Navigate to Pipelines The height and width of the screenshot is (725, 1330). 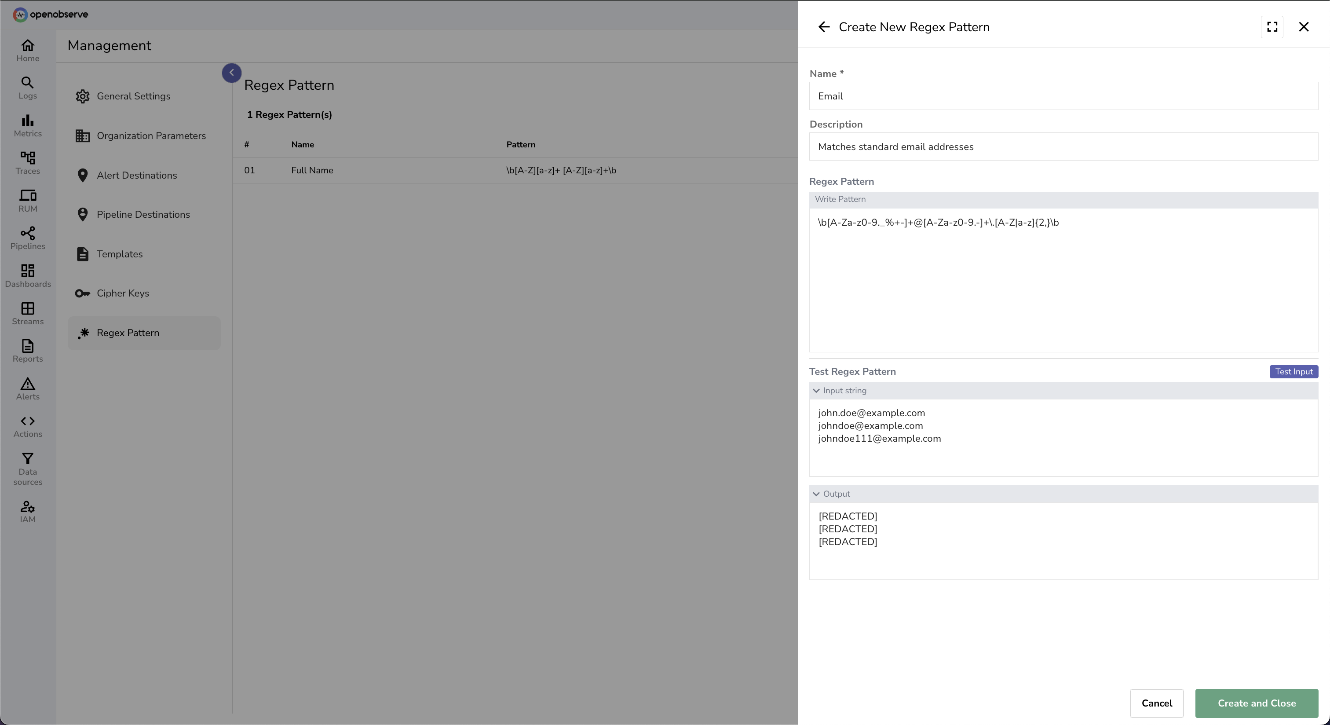pos(28,238)
